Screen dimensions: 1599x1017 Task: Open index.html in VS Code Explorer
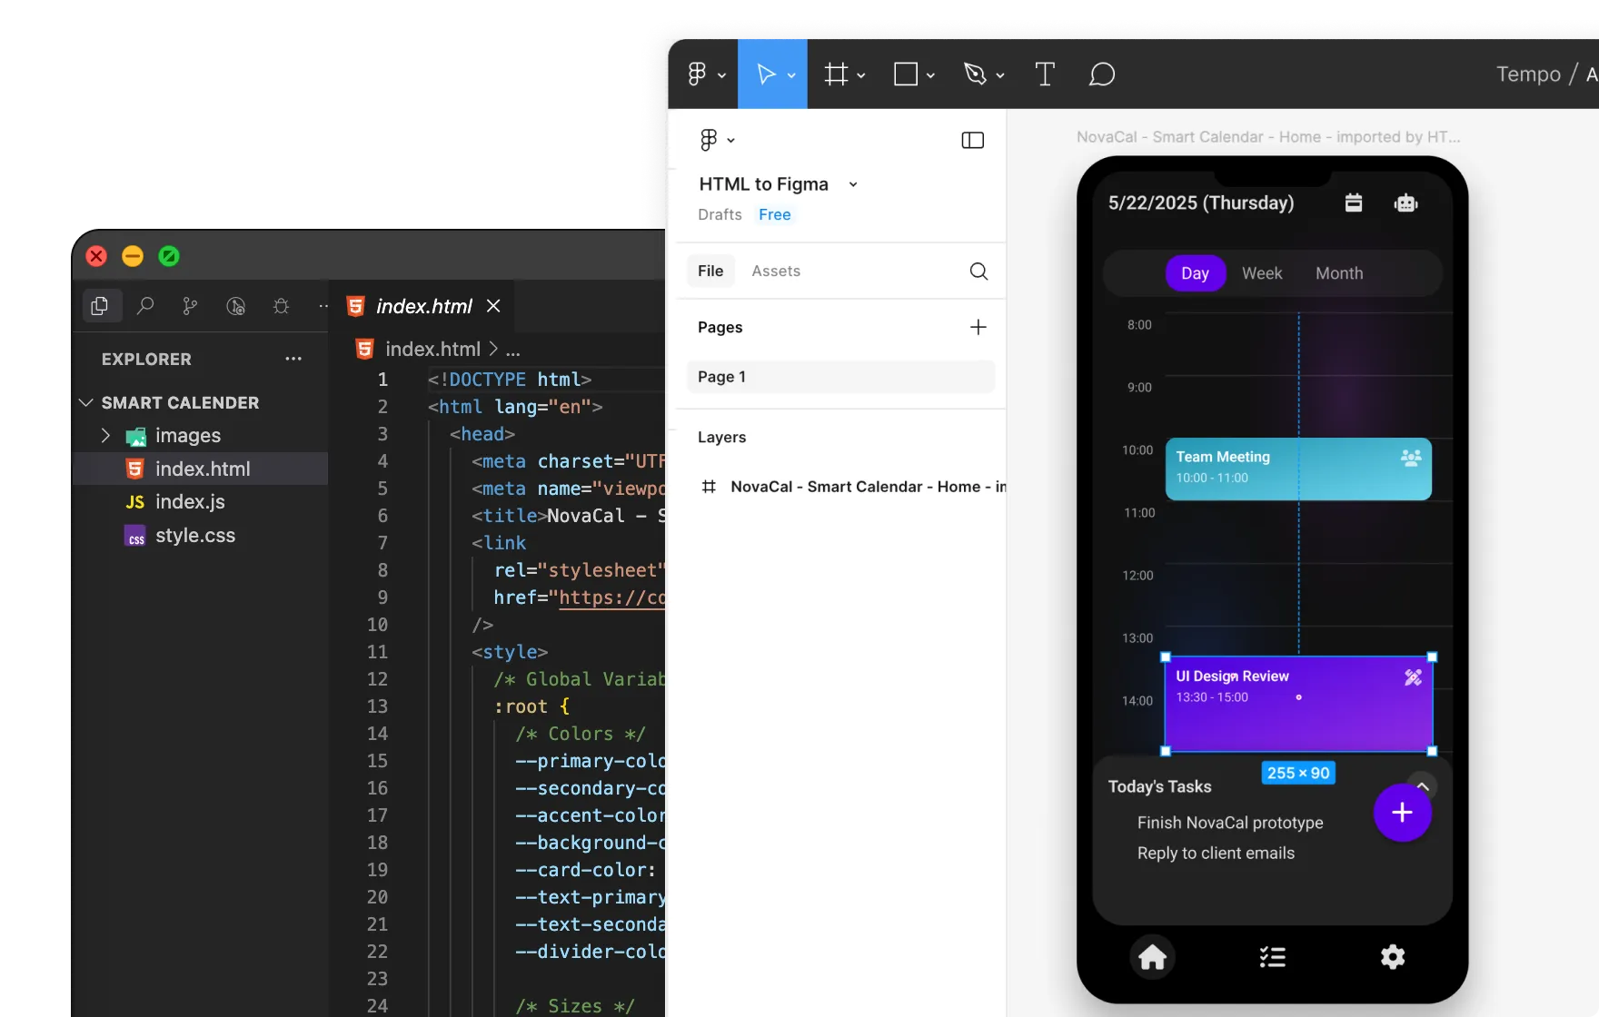200,469
